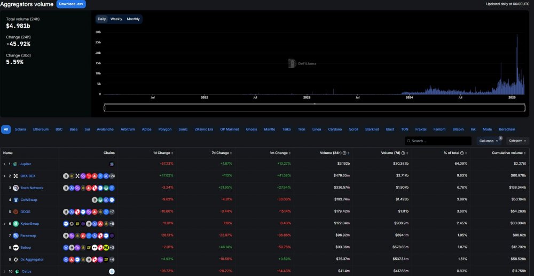The height and width of the screenshot is (276, 534).
Task: Show +24 more chains for OKX DEX
Action: tap(112, 176)
